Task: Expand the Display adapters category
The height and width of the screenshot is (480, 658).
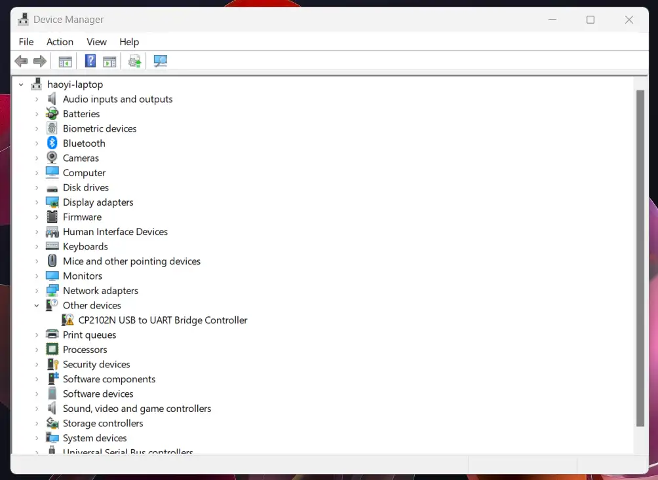Action: (x=37, y=202)
